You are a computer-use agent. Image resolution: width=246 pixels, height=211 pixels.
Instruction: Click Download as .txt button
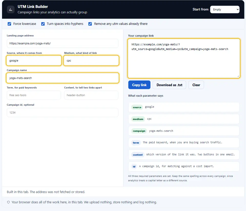169,85
